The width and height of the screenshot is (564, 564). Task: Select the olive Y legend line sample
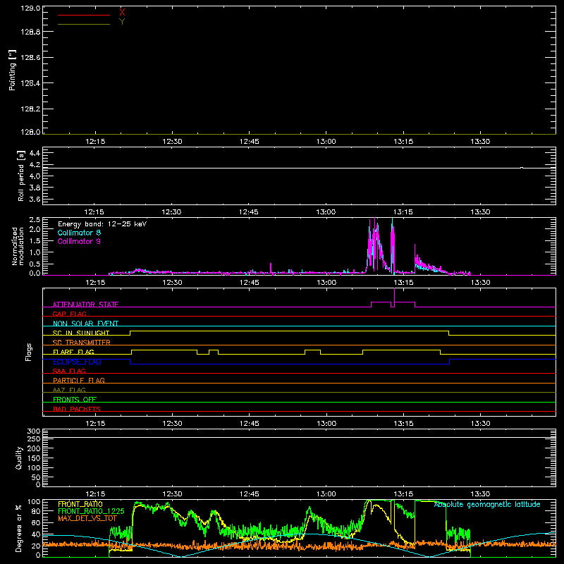coord(84,24)
